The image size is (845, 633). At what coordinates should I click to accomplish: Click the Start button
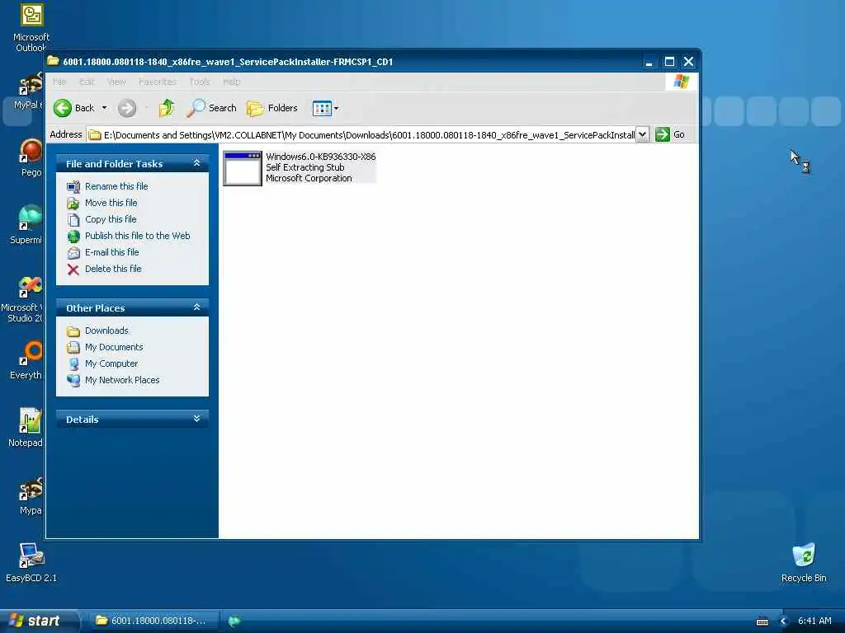pyautogui.click(x=39, y=621)
